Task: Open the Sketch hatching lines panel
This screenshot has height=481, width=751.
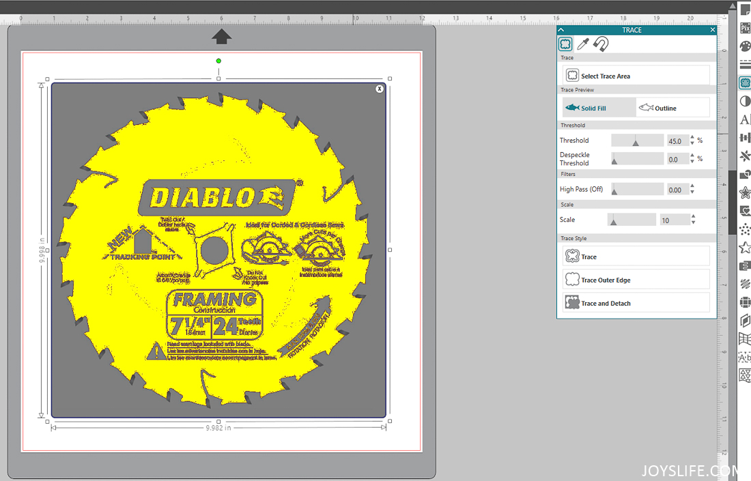Action: pyautogui.click(x=746, y=285)
